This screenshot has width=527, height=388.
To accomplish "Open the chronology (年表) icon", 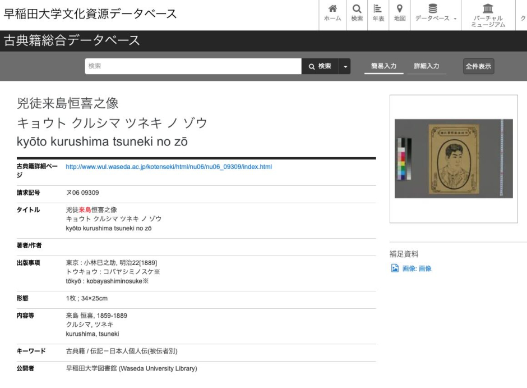I will (378, 9).
